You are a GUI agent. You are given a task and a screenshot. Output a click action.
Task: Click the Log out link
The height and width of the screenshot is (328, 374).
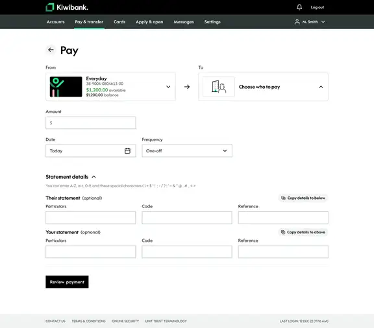pos(318,7)
